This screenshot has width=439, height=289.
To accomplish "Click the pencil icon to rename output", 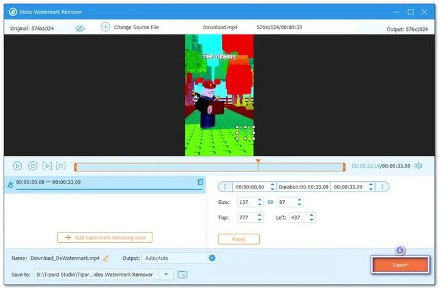I will 106,258.
